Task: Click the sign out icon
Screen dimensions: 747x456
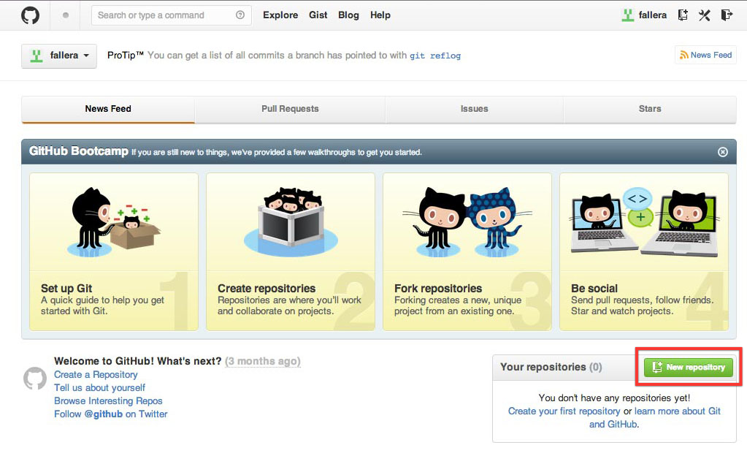Action: pos(727,15)
